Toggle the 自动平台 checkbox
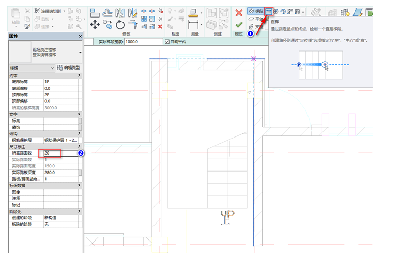This screenshot has height=257, width=400. pyautogui.click(x=166, y=42)
